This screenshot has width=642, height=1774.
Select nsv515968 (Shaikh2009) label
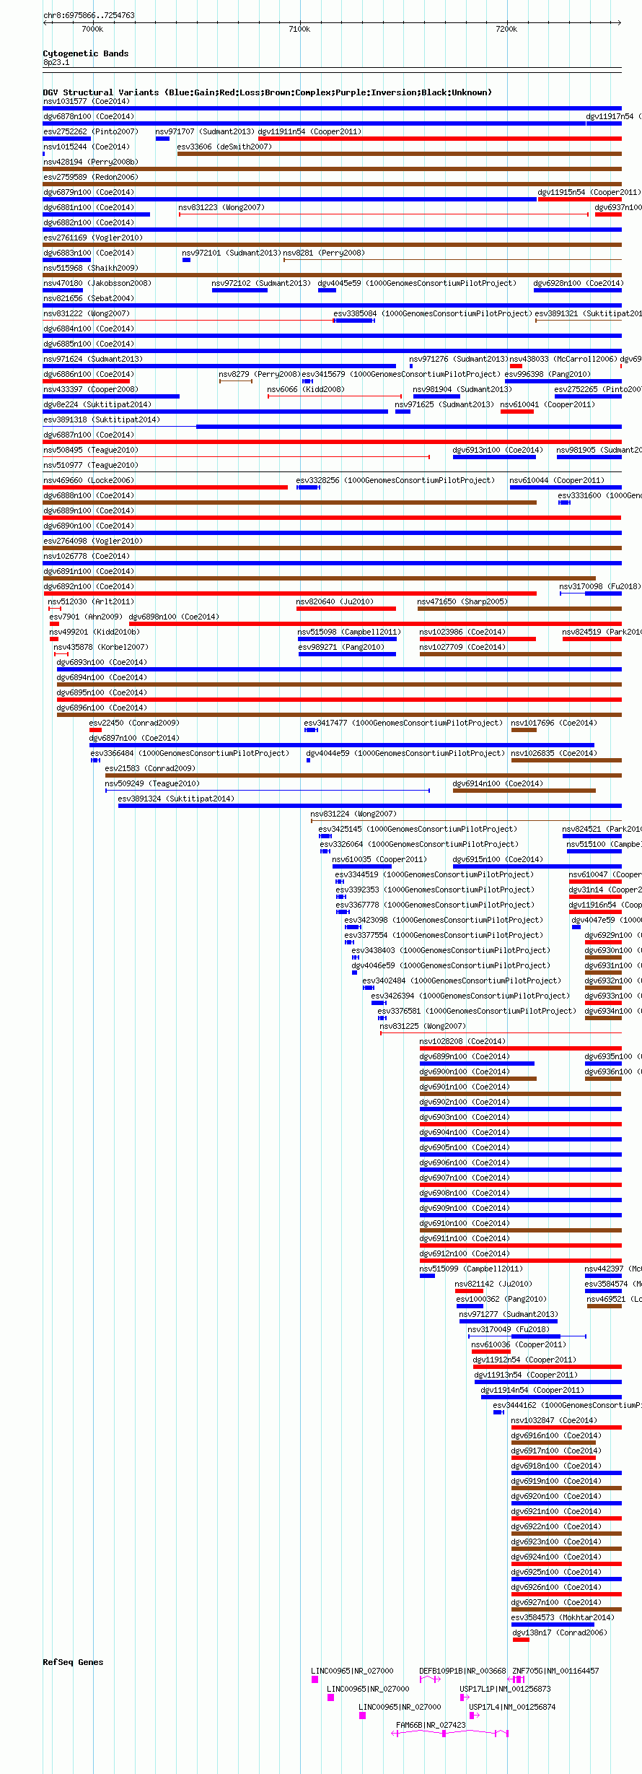(91, 268)
